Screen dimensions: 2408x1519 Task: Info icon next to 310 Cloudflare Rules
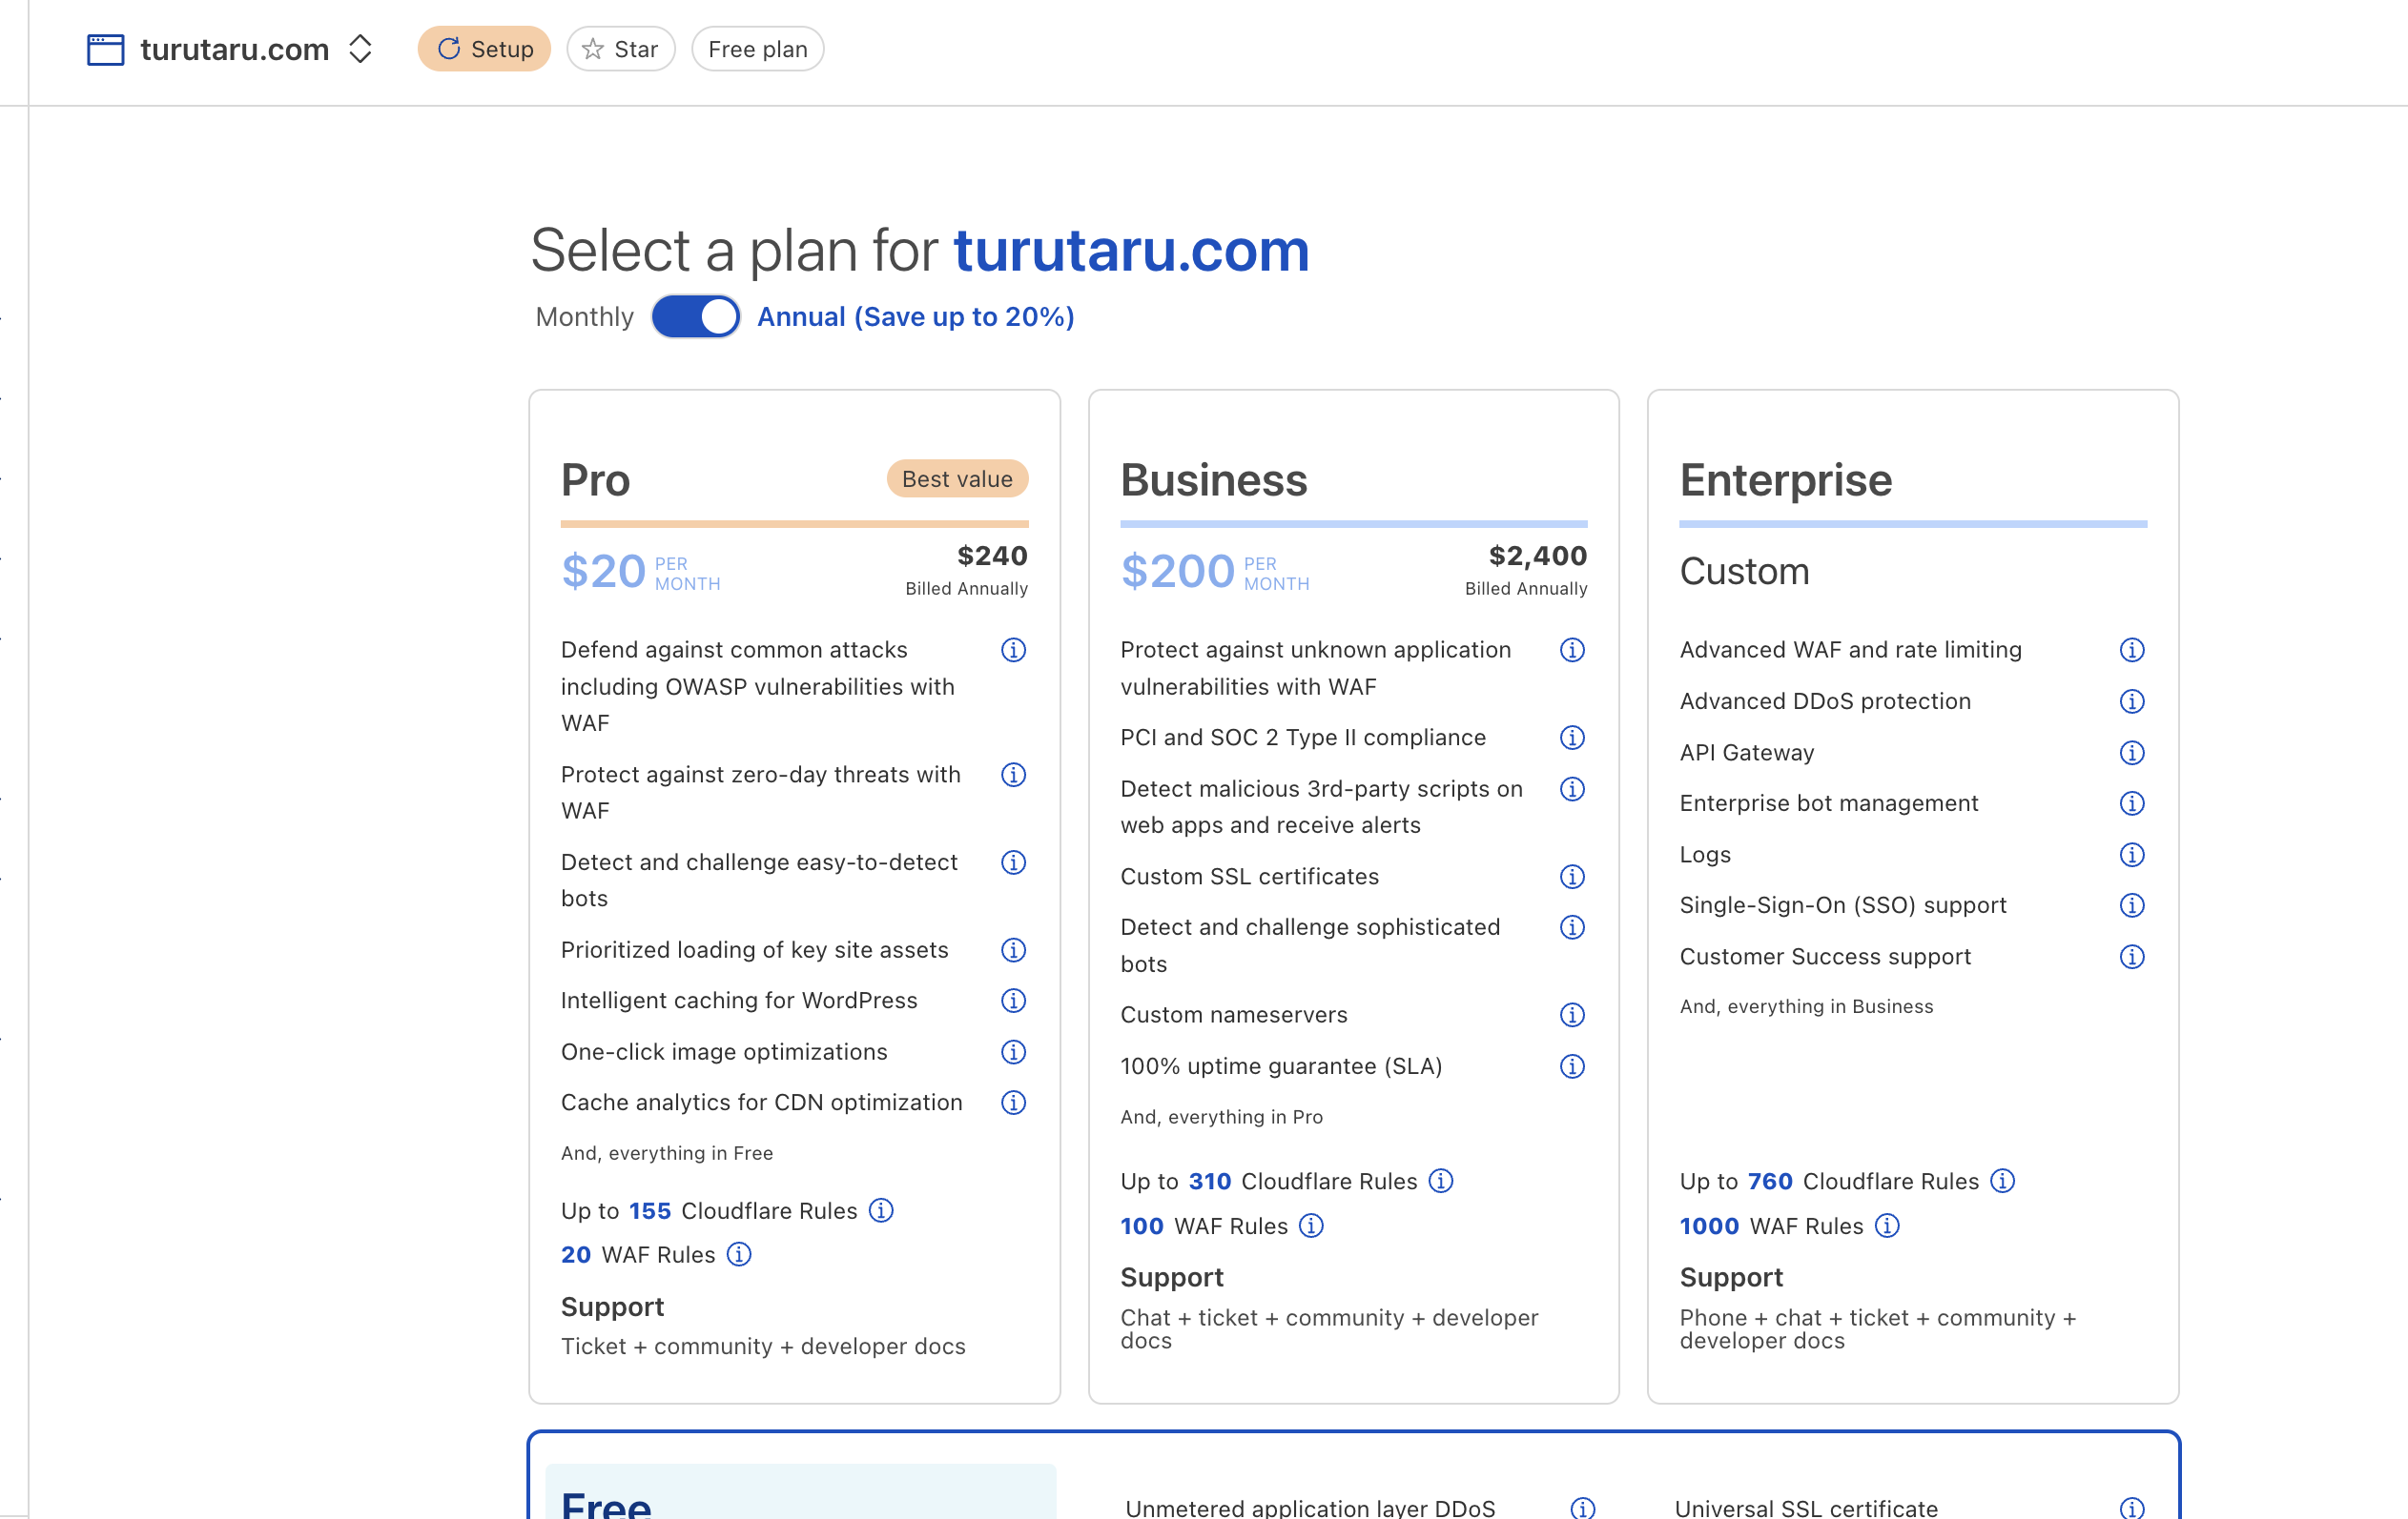point(1441,1183)
